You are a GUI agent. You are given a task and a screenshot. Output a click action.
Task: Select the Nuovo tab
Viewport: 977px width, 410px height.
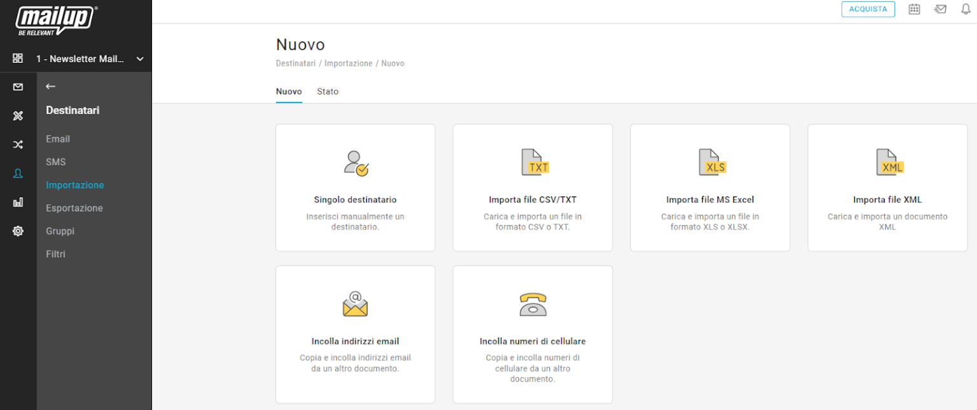289,92
